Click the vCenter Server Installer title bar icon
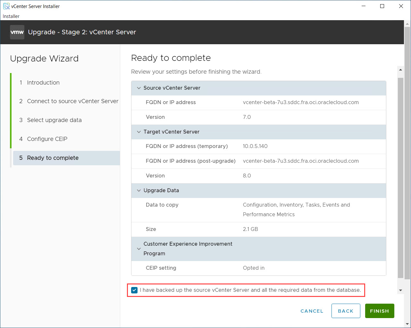Viewport: 411px width, 328px height. click(6, 6)
